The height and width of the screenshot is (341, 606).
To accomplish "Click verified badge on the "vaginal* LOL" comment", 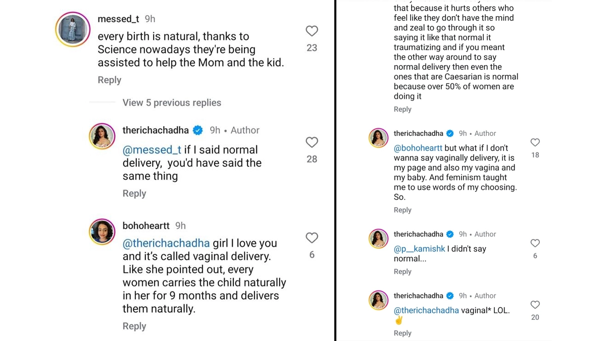I will coord(449,296).
